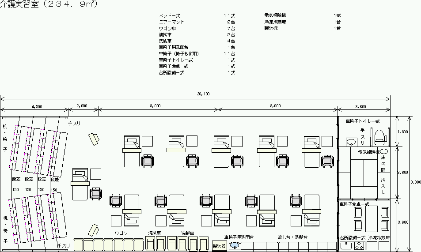Click the toilet symbol in the wheelchair toilet room
Viewport: 421px width, 252px height.
(x=379, y=137)
